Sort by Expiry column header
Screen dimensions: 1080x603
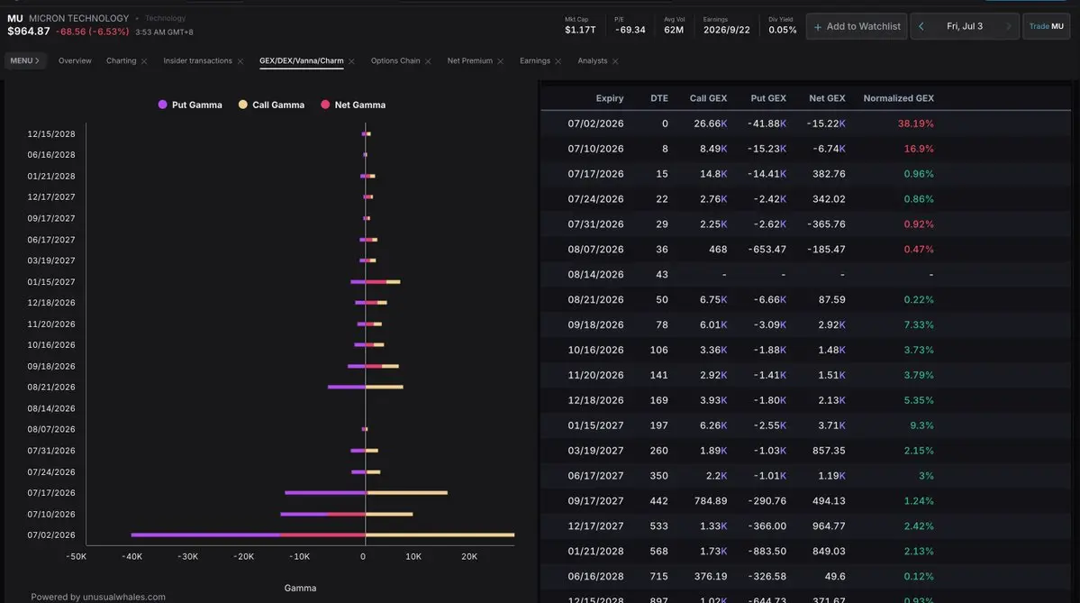pyautogui.click(x=610, y=98)
